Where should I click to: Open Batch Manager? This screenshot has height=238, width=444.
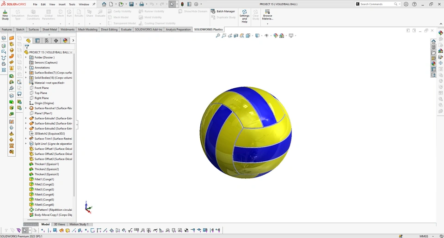[x=223, y=11]
